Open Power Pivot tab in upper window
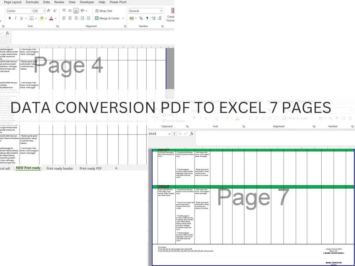Viewport: 355px width, 266px height. tap(118, 2)
